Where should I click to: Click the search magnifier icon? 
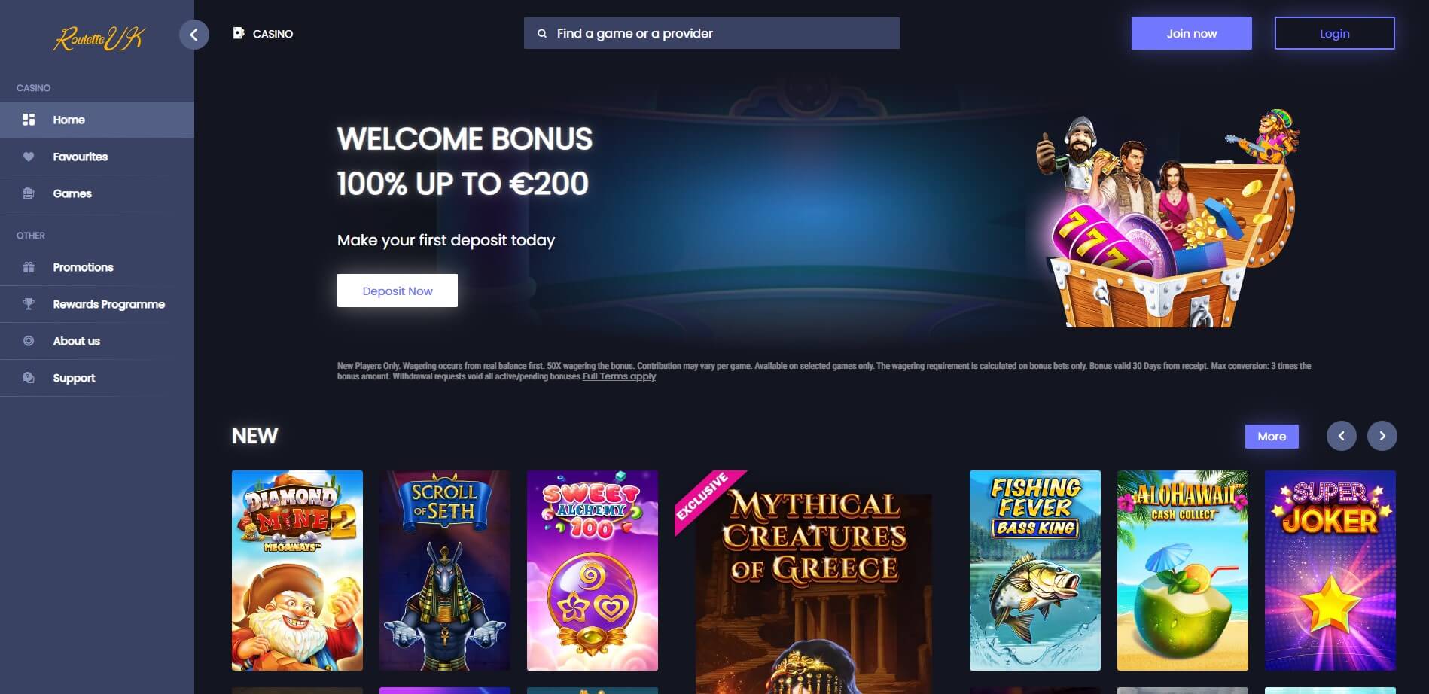tap(541, 34)
